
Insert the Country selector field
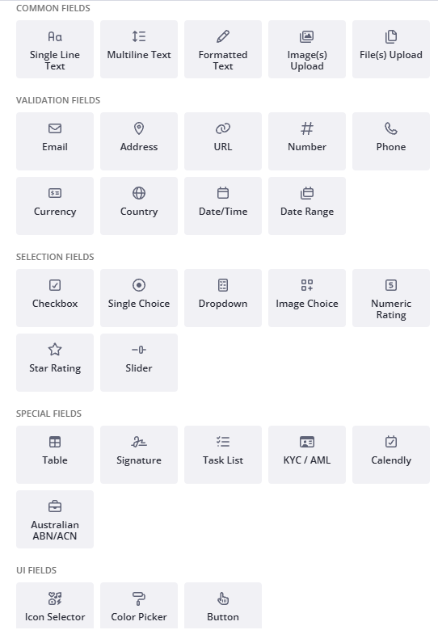pyautogui.click(x=139, y=206)
